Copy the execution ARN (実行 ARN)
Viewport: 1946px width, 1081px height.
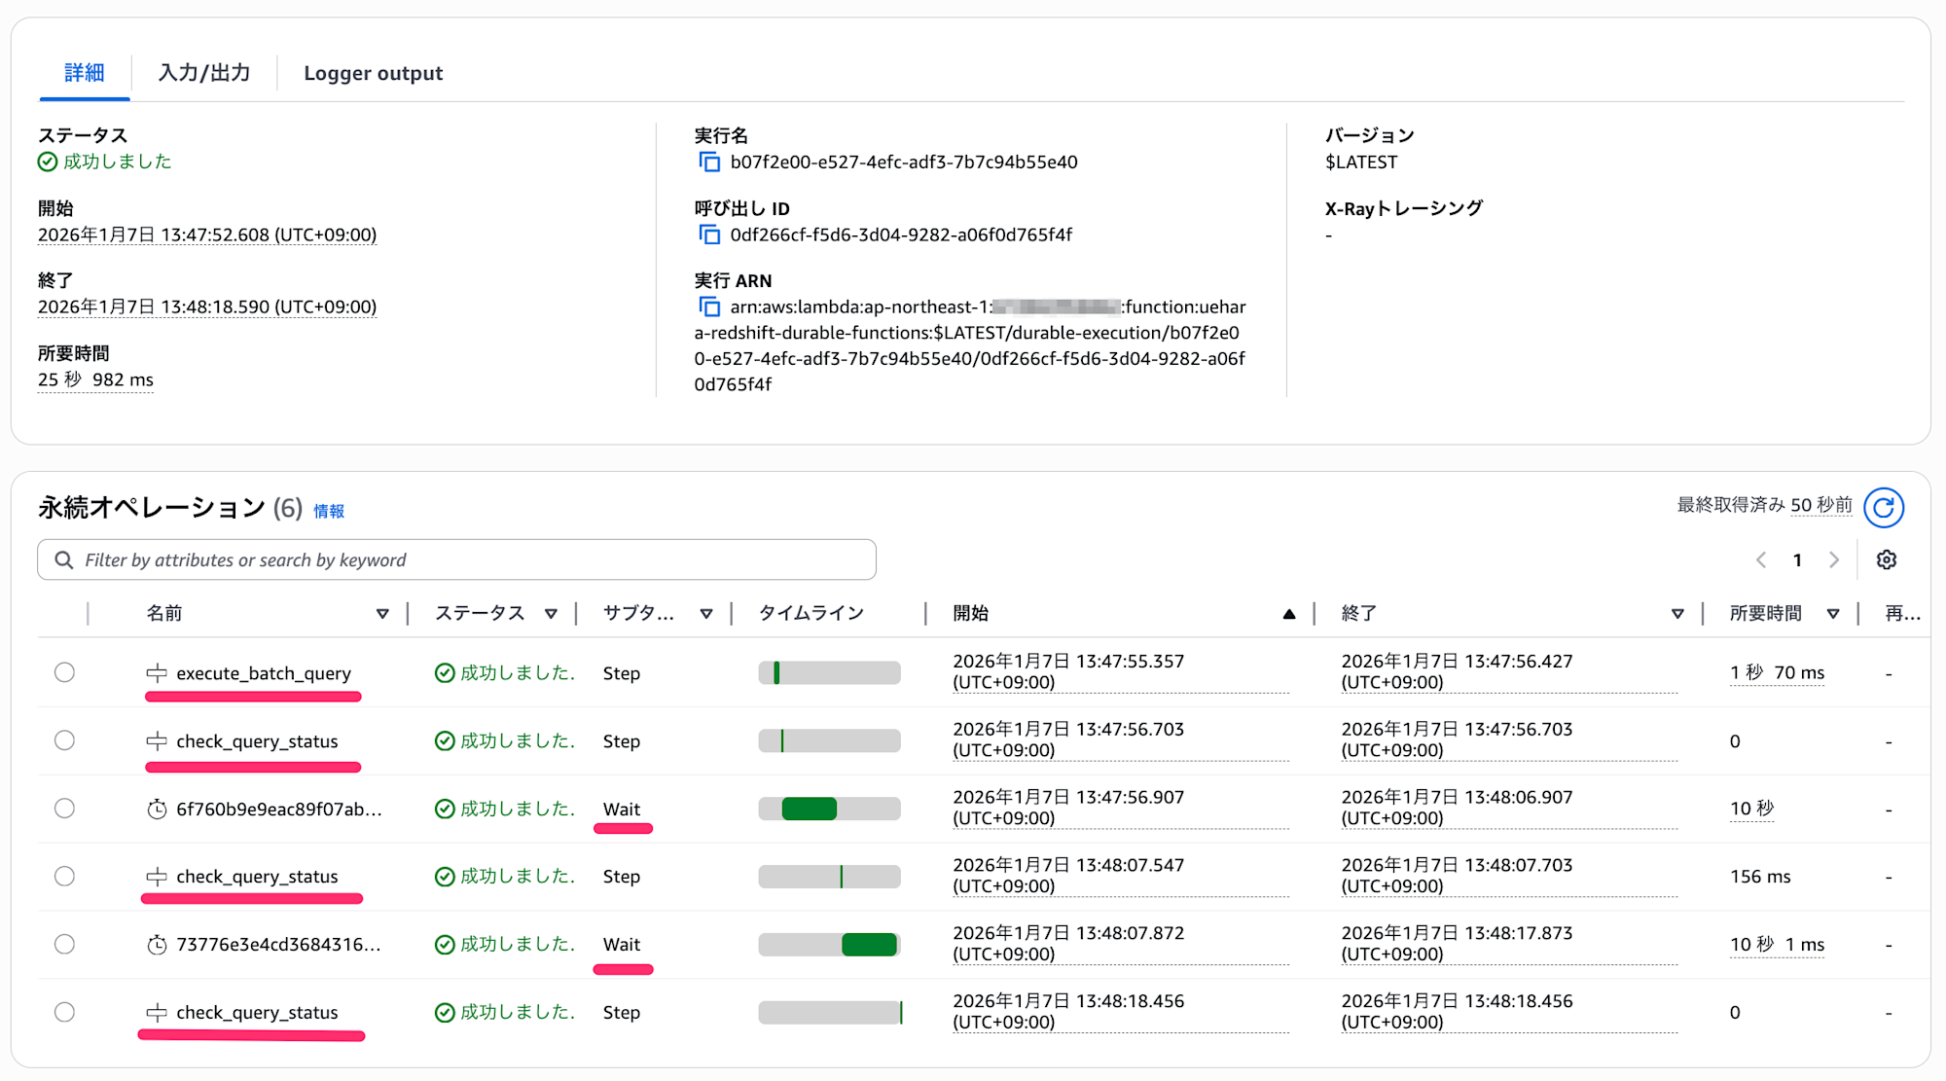[x=709, y=307]
